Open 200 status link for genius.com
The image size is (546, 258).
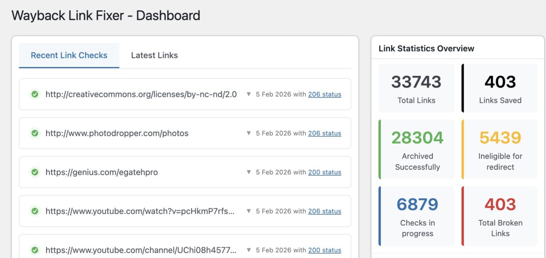tap(325, 172)
